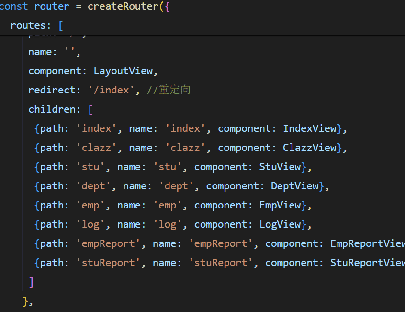Click the opening bracket after children:
Viewport: 405px width, 312px height.
90,109
